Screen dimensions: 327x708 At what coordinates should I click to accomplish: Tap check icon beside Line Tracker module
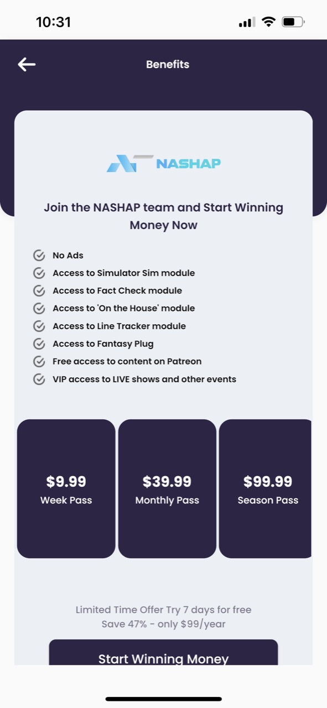point(39,326)
